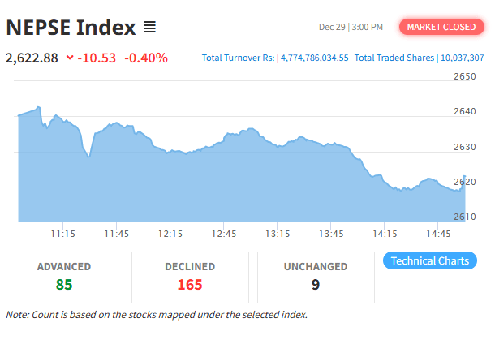Select the NEPSE Index title
This screenshot has height=340, width=495.
tap(71, 28)
